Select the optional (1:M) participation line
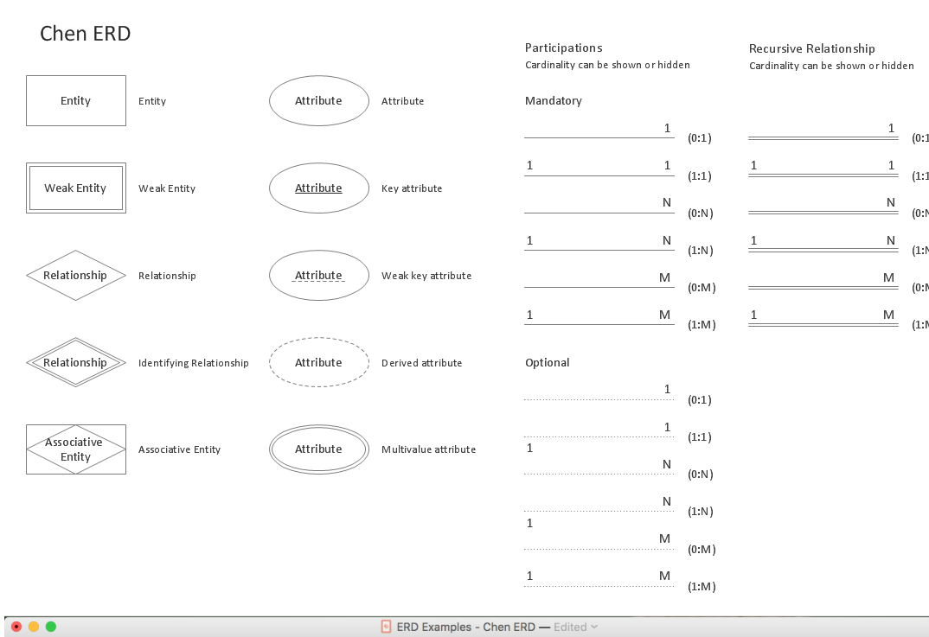The image size is (929, 637). pyautogui.click(x=599, y=584)
